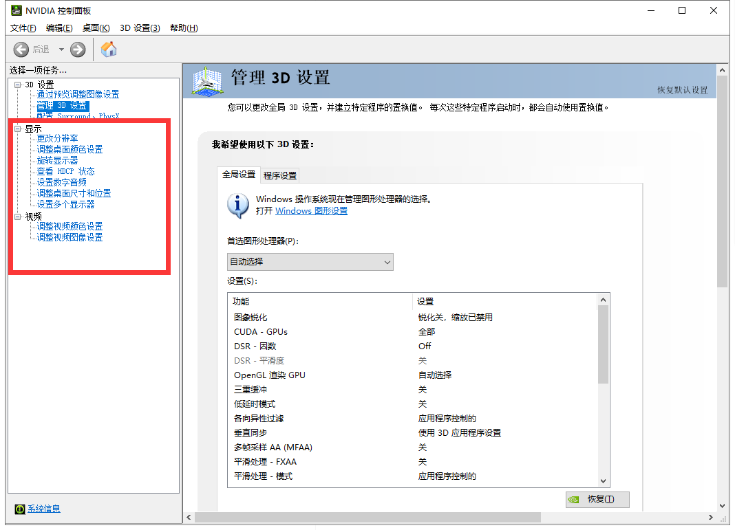Click the Forward arrow toolbar icon
Image resolution: width=735 pixels, height=530 pixels.
(x=78, y=49)
